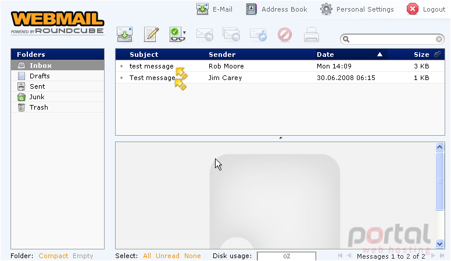Click the None selection link
This screenshot has height=261, width=451.
click(x=192, y=256)
